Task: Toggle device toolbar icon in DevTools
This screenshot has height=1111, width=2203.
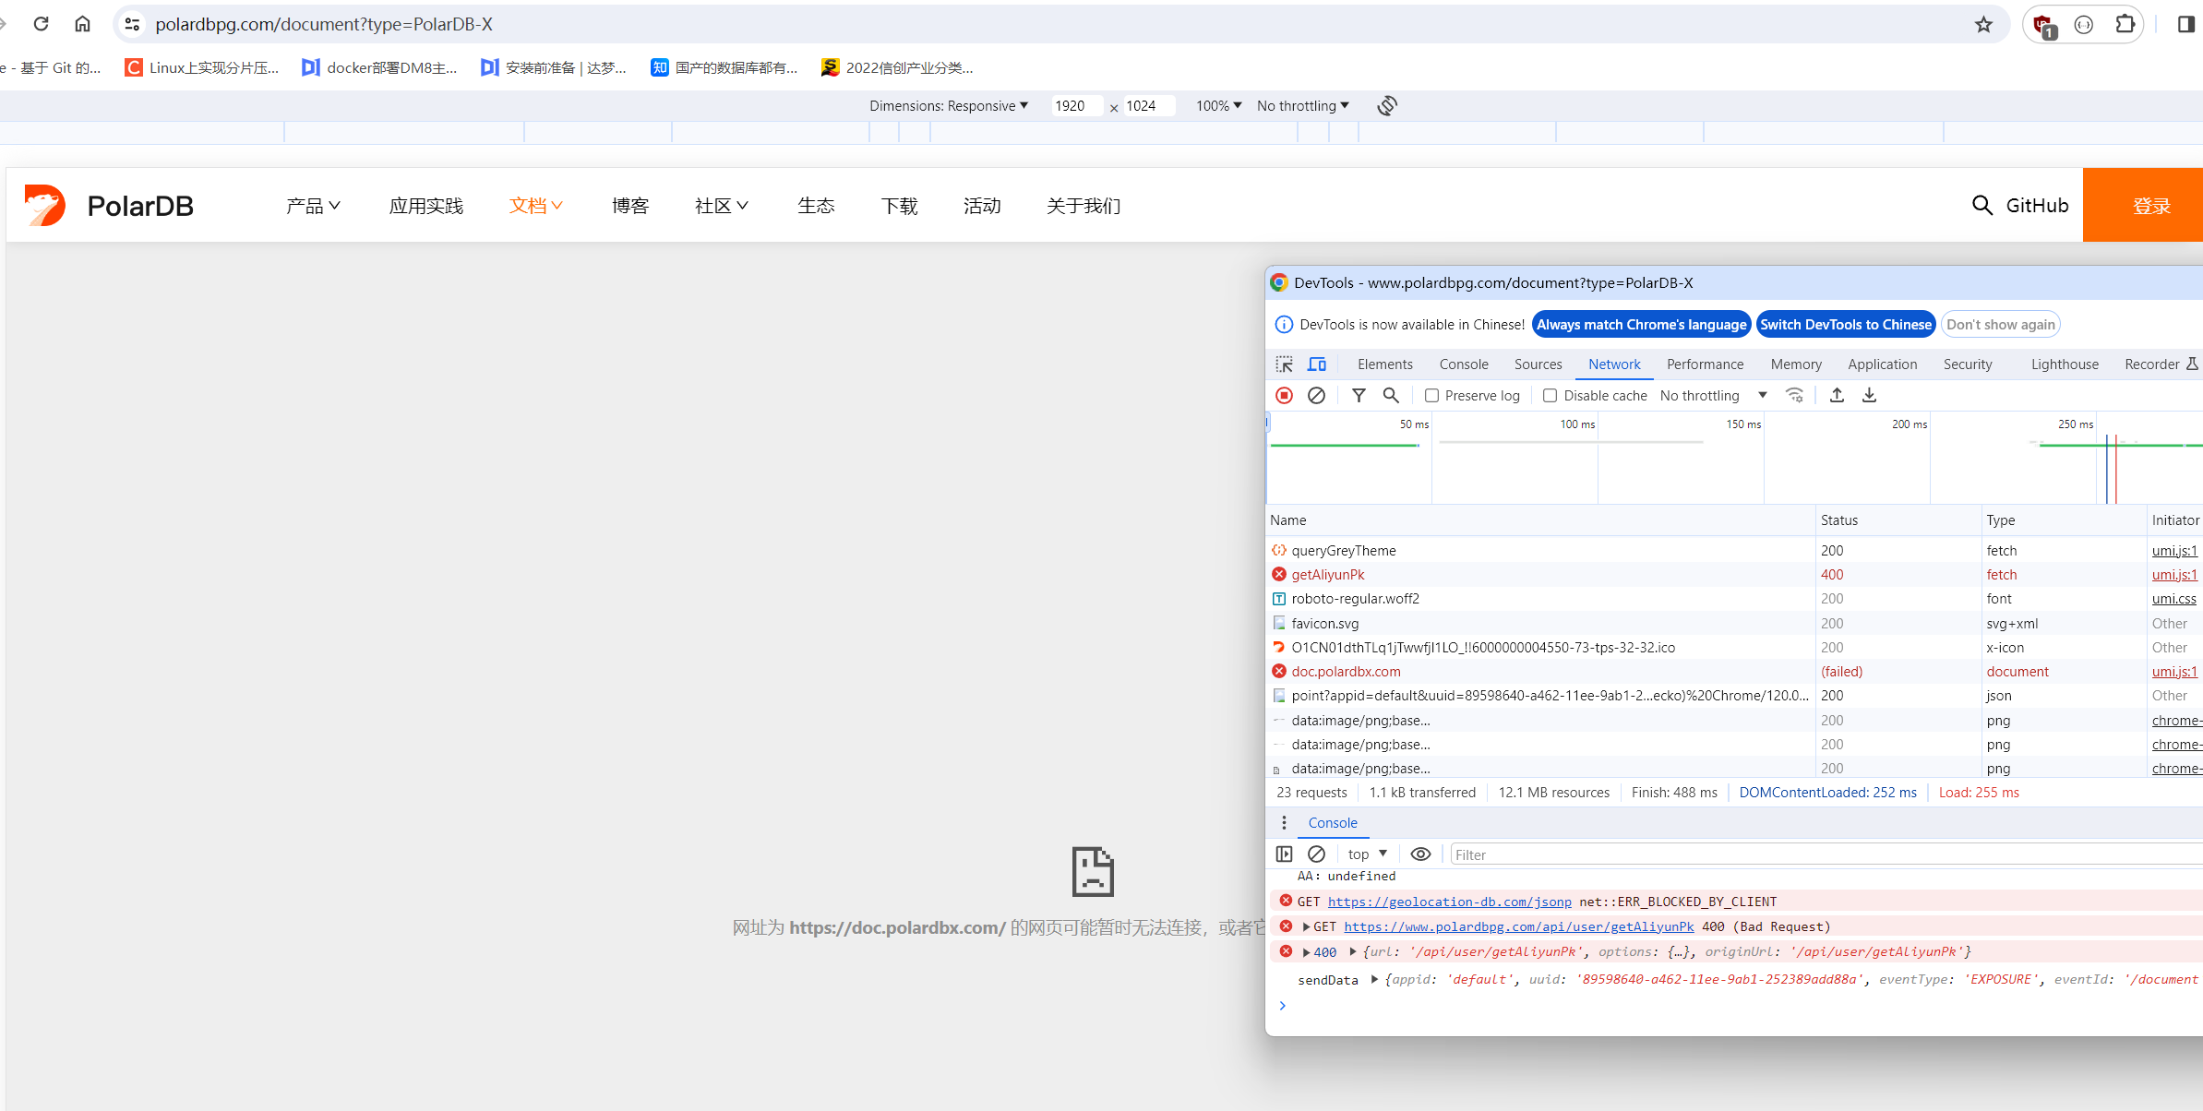Action: pos(1317,364)
